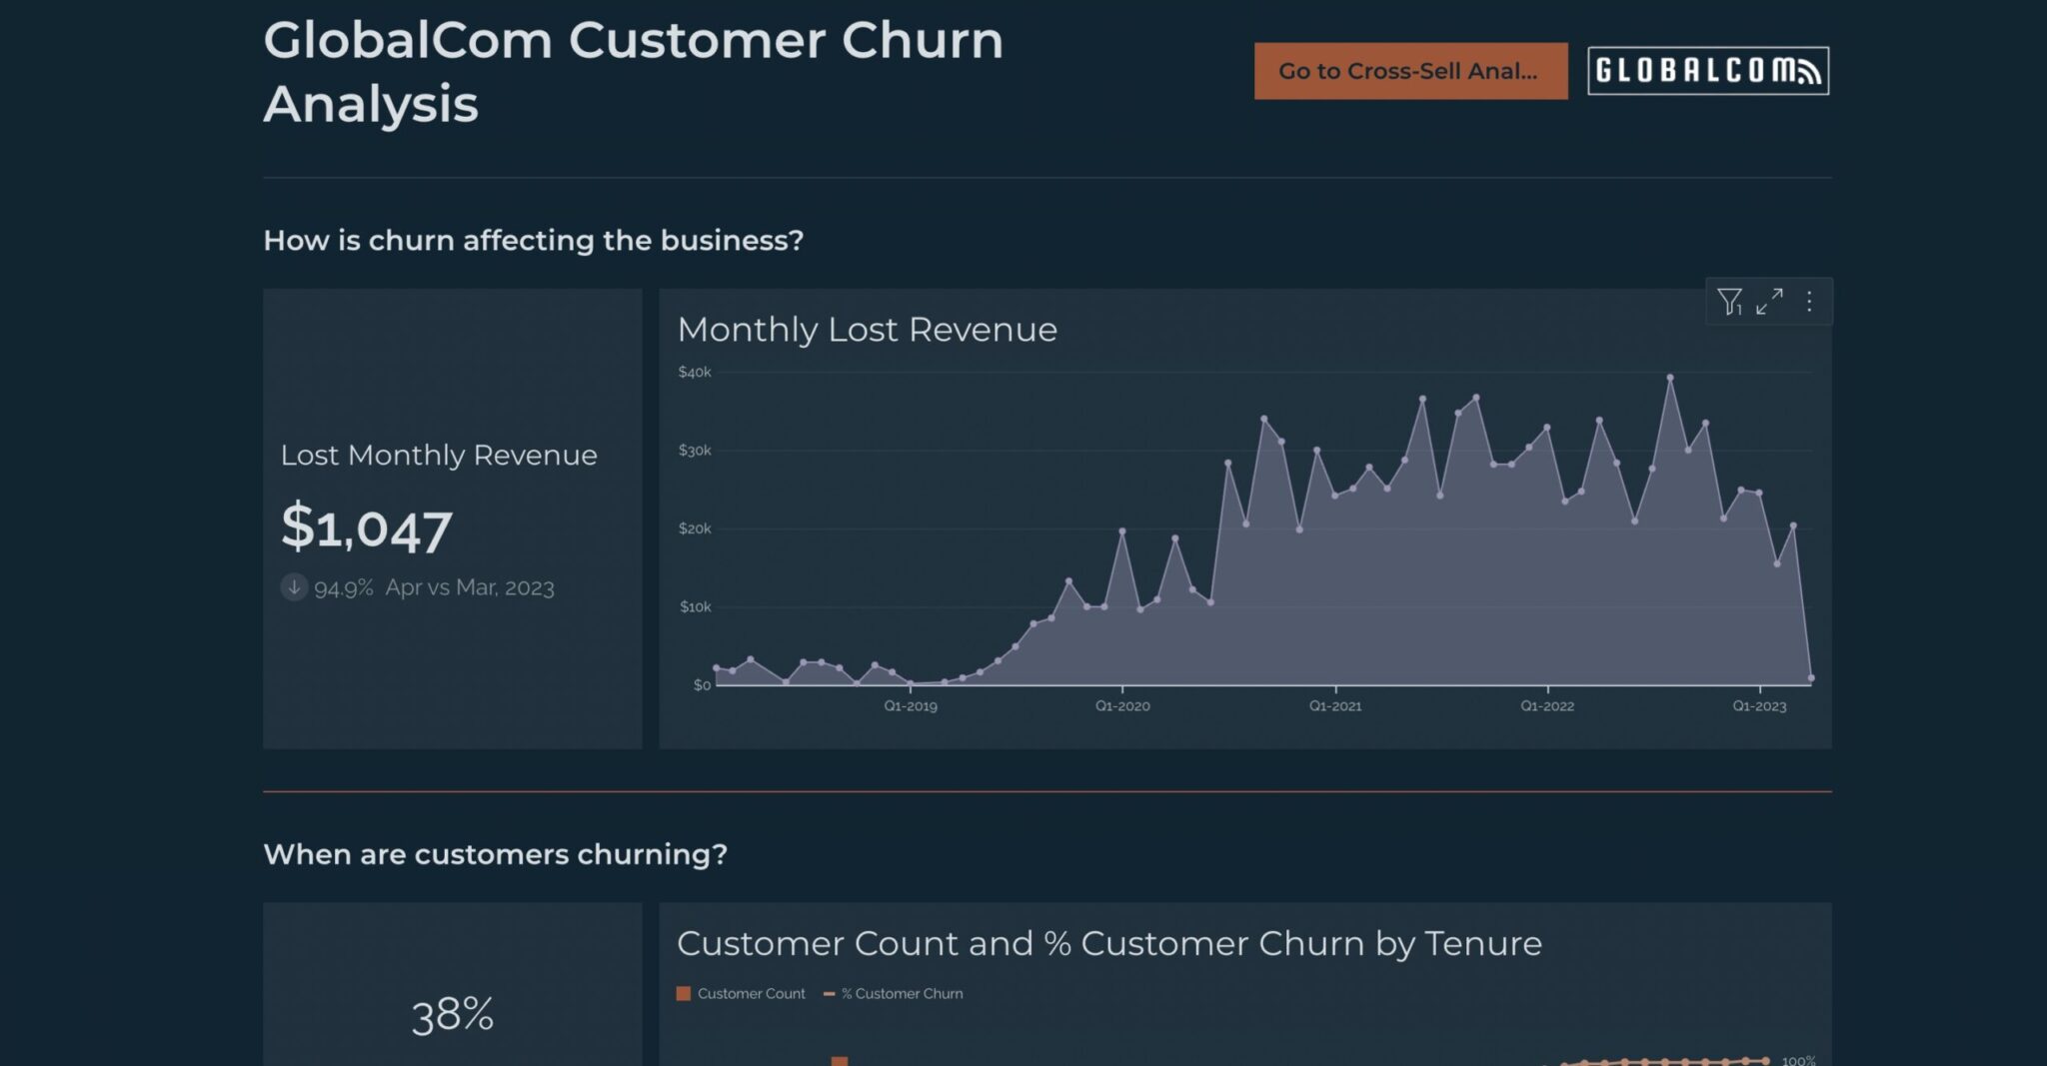Click the highest peak data point in chart
This screenshot has width=2047, height=1066.
pyautogui.click(x=1669, y=378)
